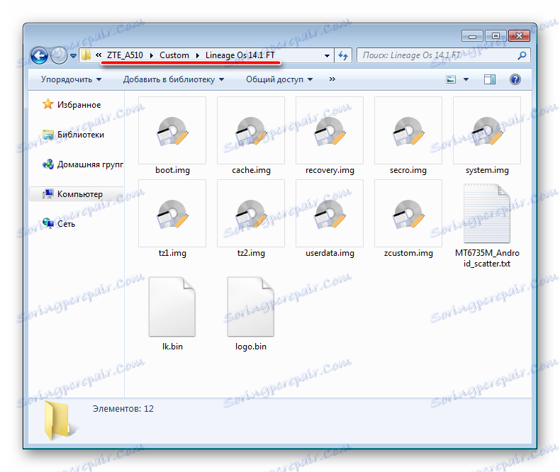Click the change view icon
This screenshot has width=560, height=472.
coord(451,79)
